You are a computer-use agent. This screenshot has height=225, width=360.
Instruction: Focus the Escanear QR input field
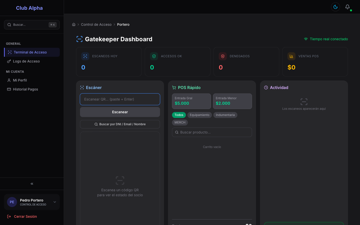tap(120, 99)
